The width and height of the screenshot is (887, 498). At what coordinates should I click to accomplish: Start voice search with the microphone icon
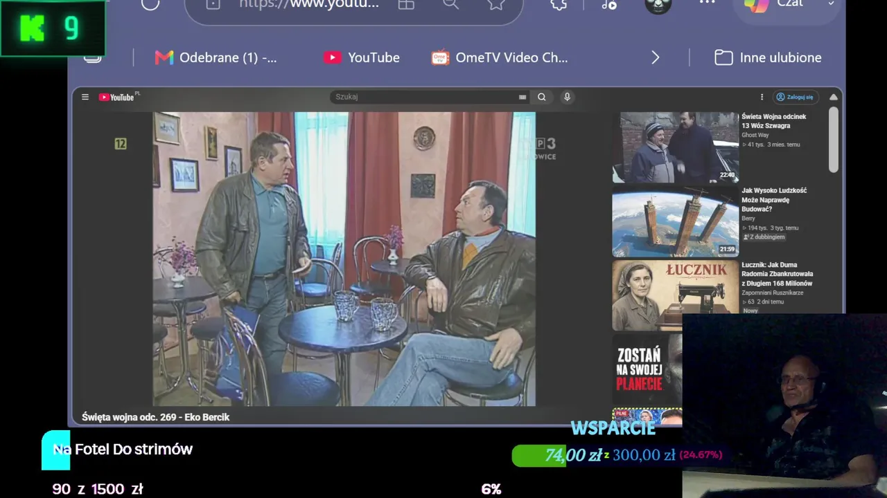pyautogui.click(x=567, y=98)
